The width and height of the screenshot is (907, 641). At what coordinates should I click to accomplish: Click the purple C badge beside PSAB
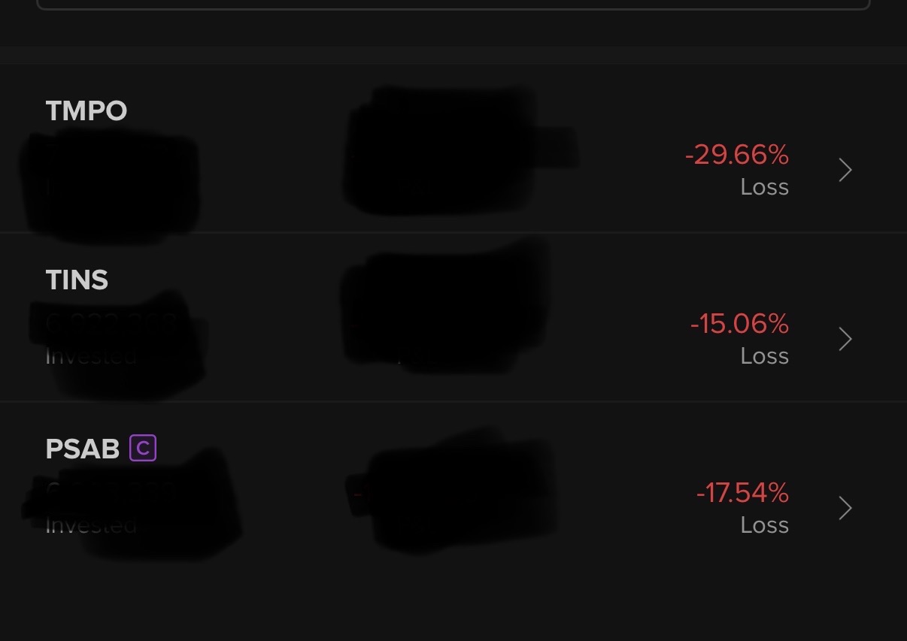tap(143, 449)
